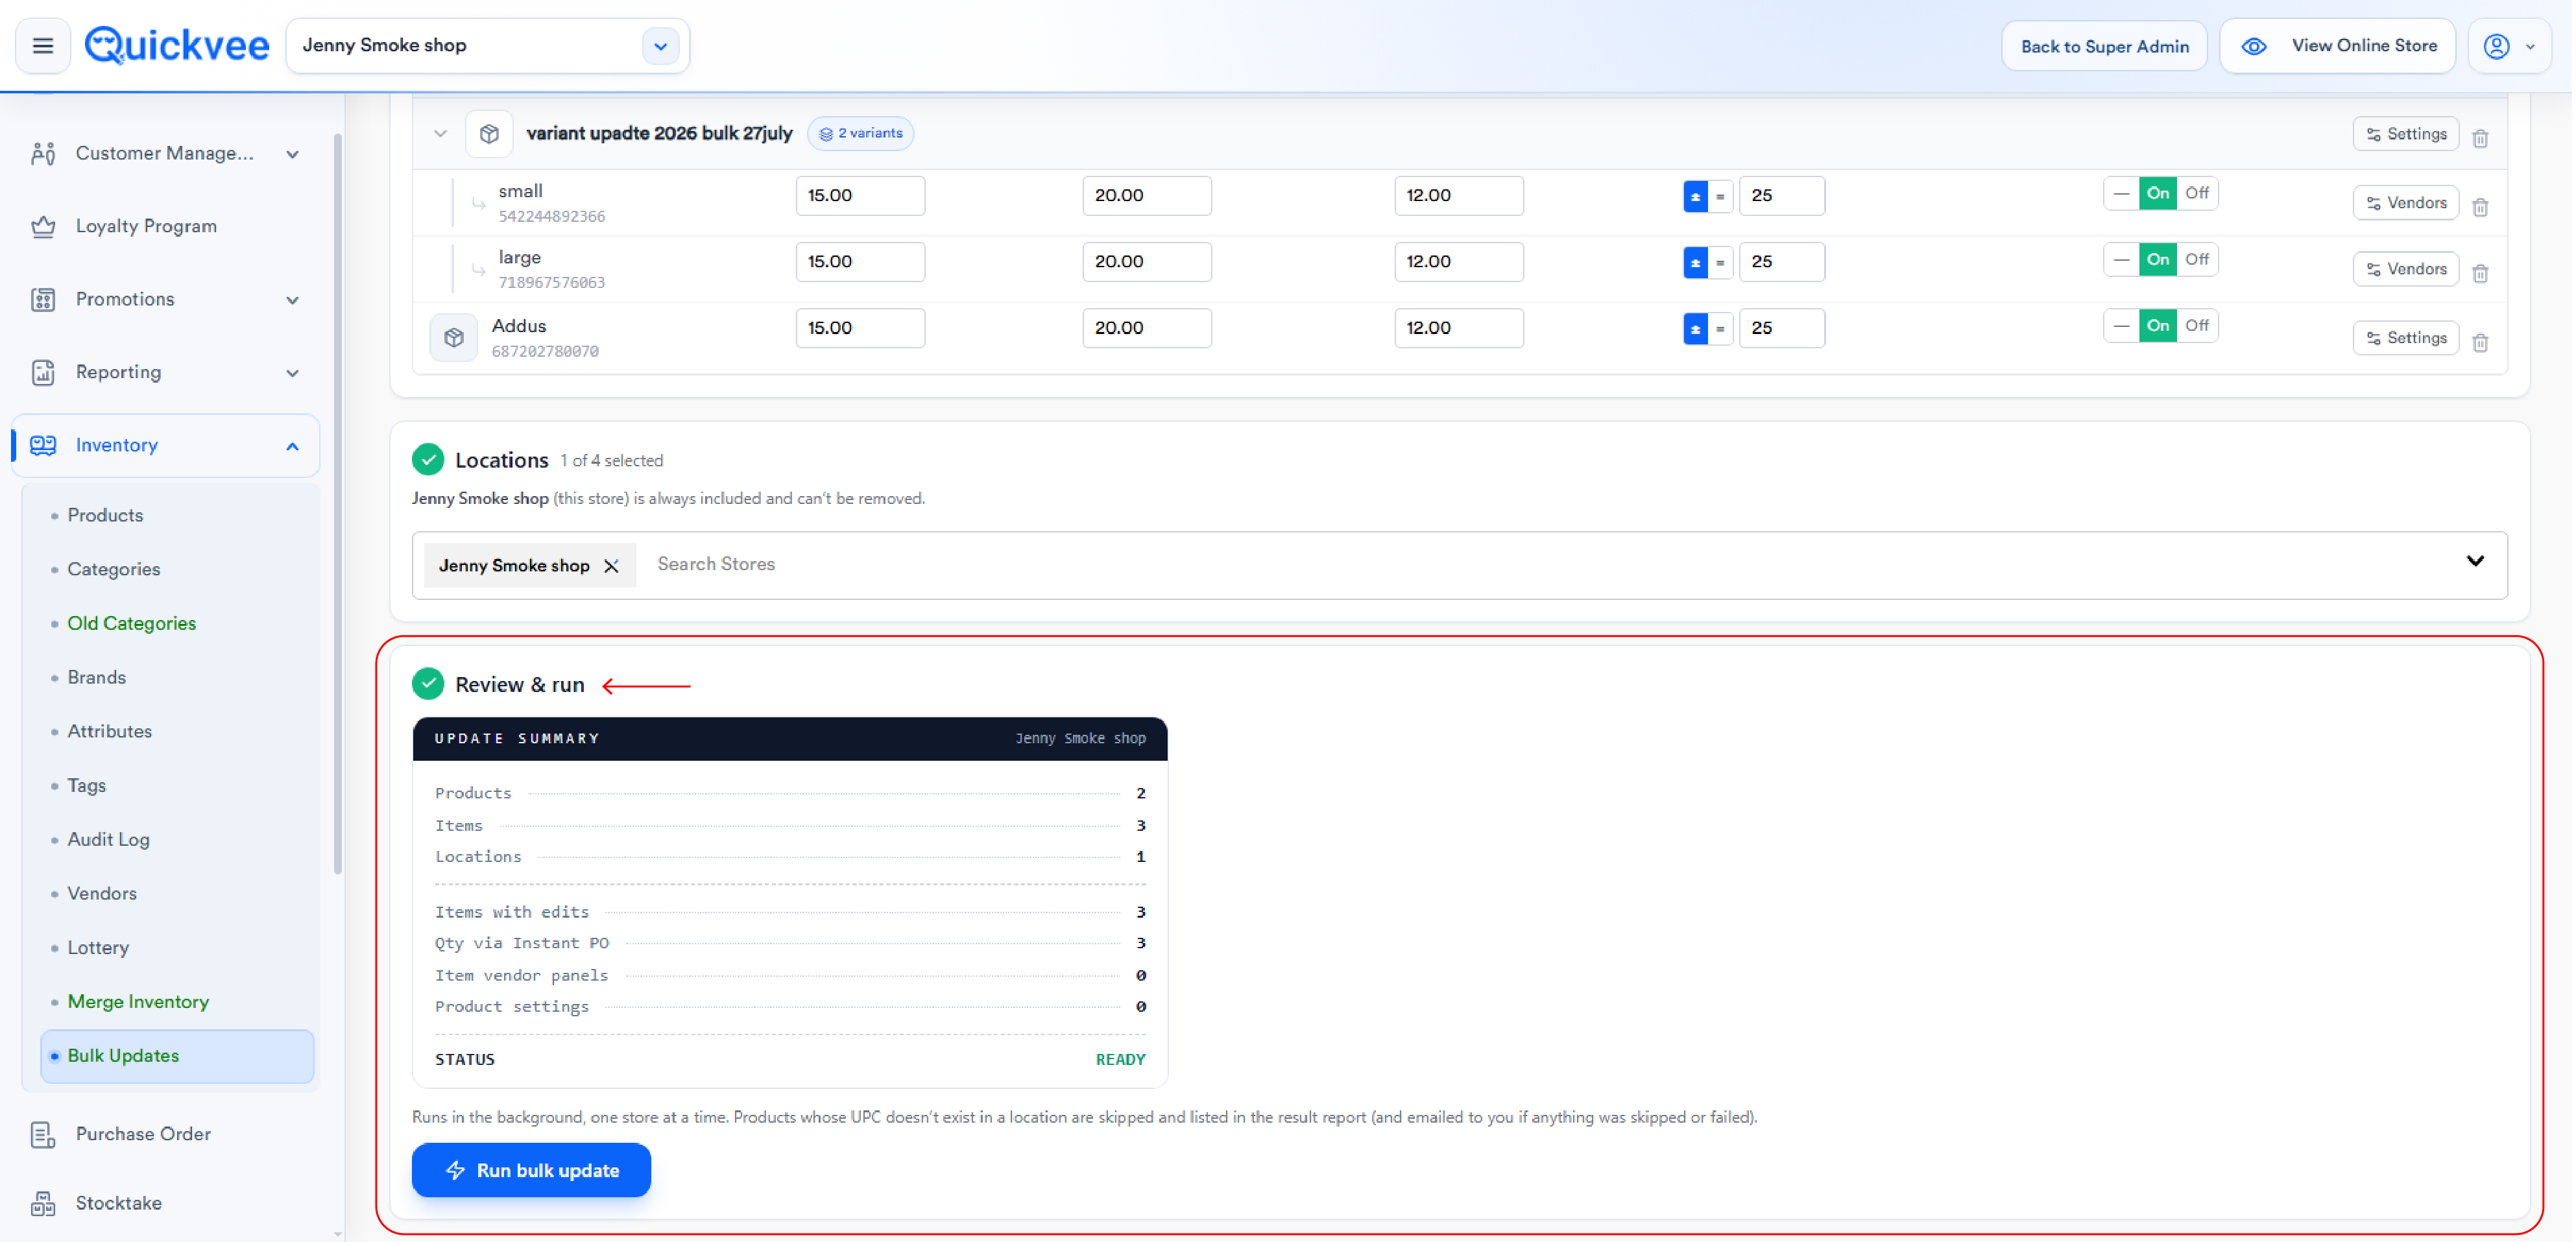This screenshot has height=1242, width=2576.
Task: Edit small variant 15.00 price field
Action: click(860, 196)
